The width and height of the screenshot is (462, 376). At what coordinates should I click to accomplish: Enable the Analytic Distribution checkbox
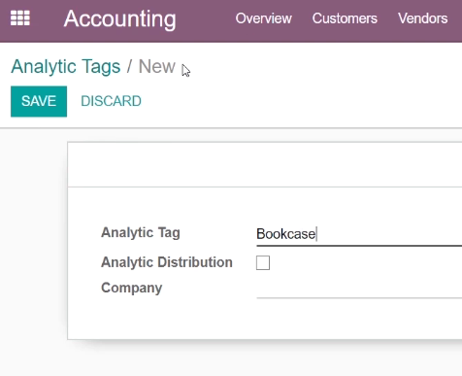263,262
